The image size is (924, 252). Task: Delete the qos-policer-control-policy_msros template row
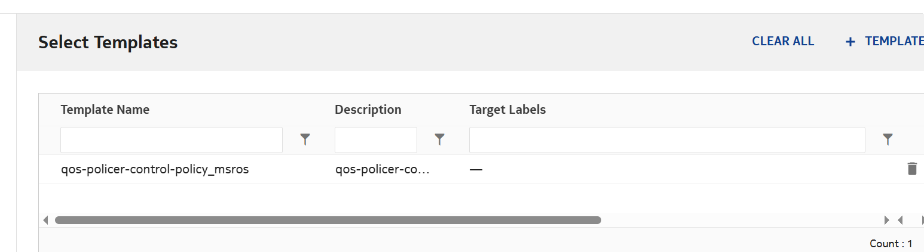pos(912,169)
